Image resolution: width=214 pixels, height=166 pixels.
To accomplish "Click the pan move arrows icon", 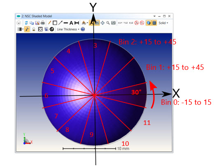I will coord(102,23).
